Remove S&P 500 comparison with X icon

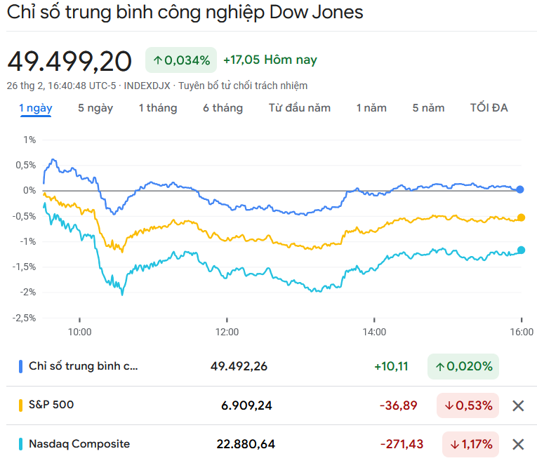(x=518, y=405)
